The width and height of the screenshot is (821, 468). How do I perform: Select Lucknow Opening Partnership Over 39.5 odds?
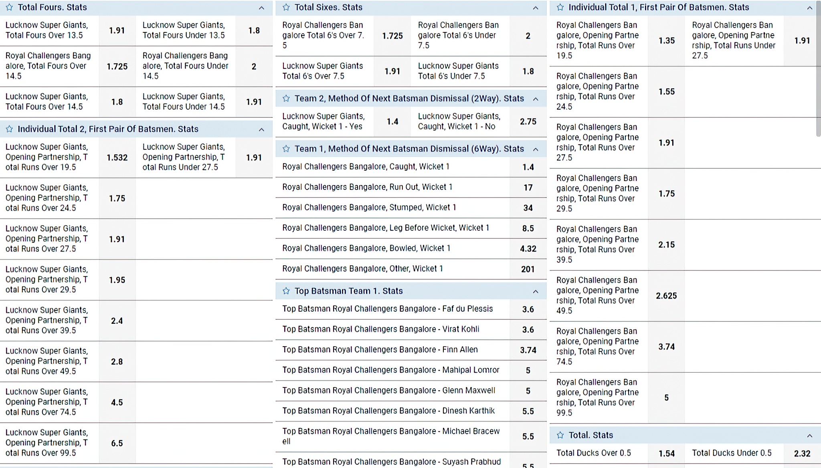[x=117, y=321]
